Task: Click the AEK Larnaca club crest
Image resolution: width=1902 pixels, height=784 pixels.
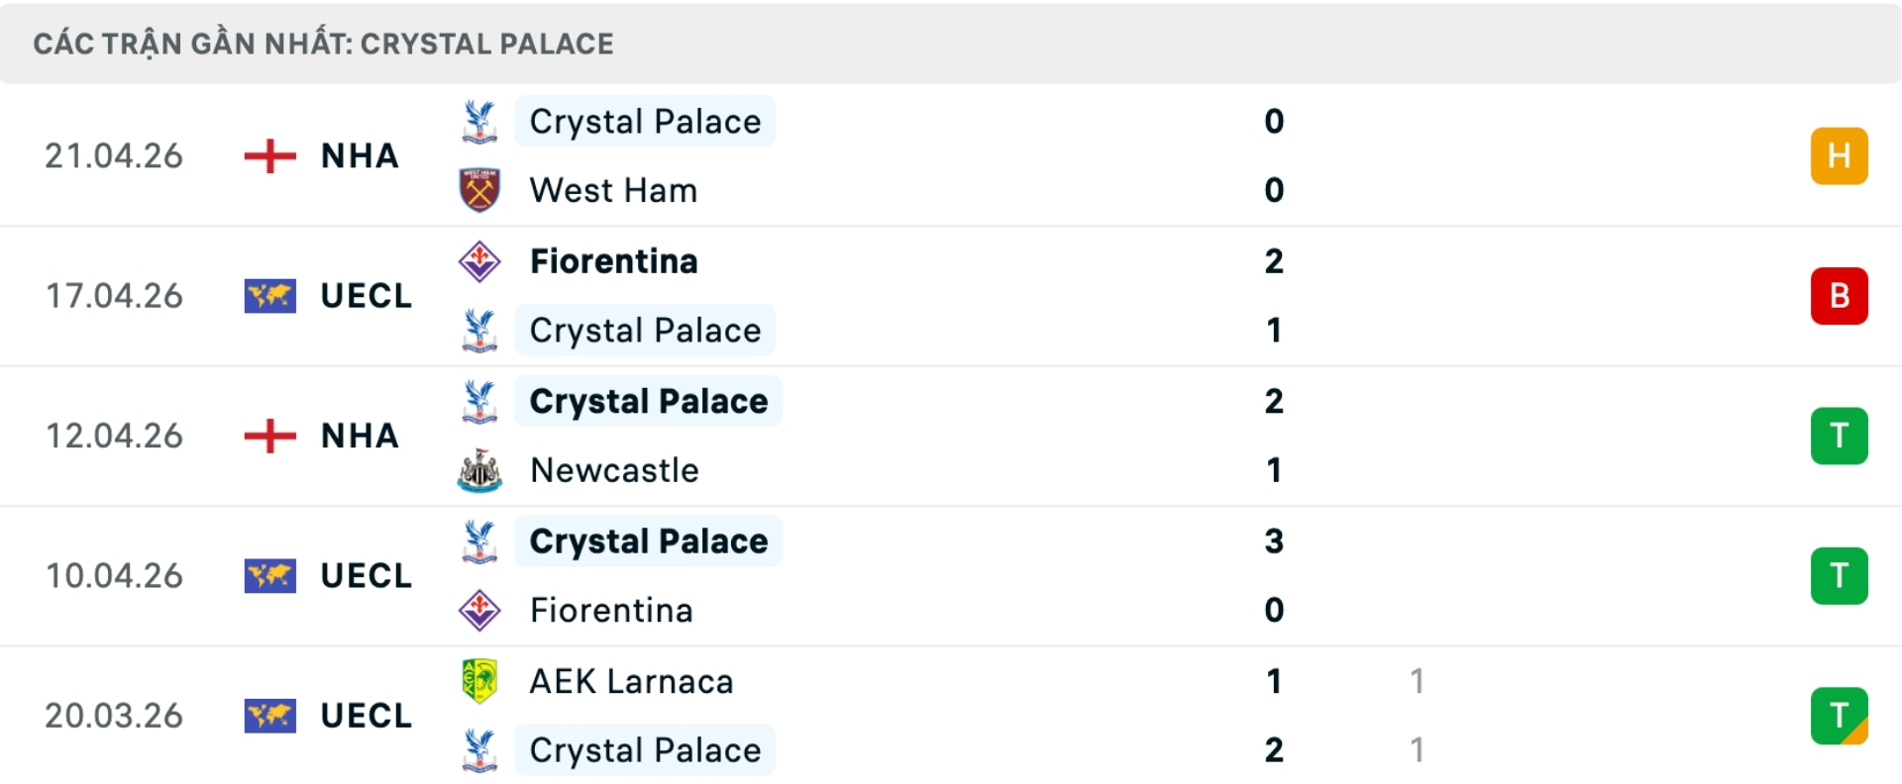Action: (x=479, y=681)
